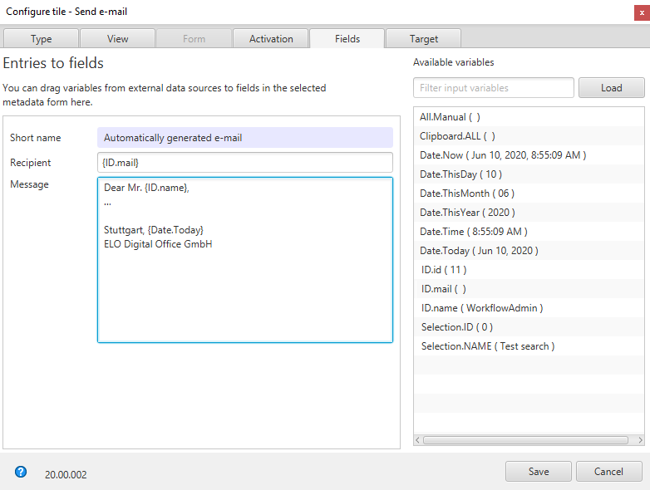
Task: Click into the Short name field
Action: [244, 138]
